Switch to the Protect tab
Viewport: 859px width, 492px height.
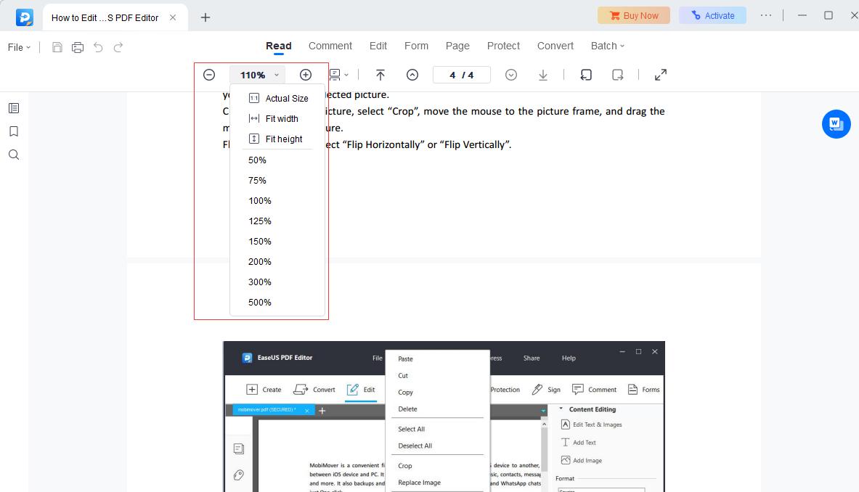click(503, 46)
